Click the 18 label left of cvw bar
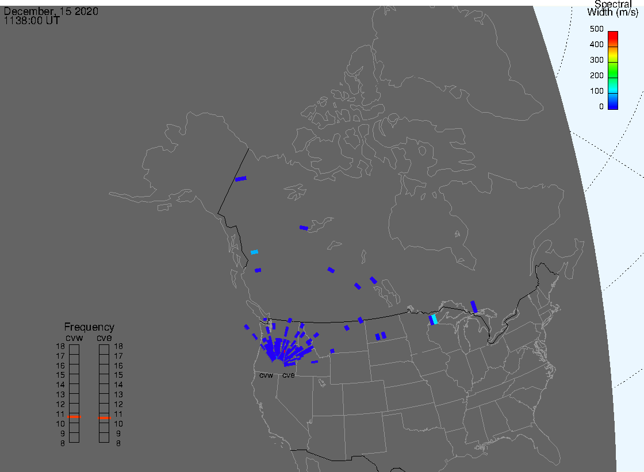 pos(60,346)
